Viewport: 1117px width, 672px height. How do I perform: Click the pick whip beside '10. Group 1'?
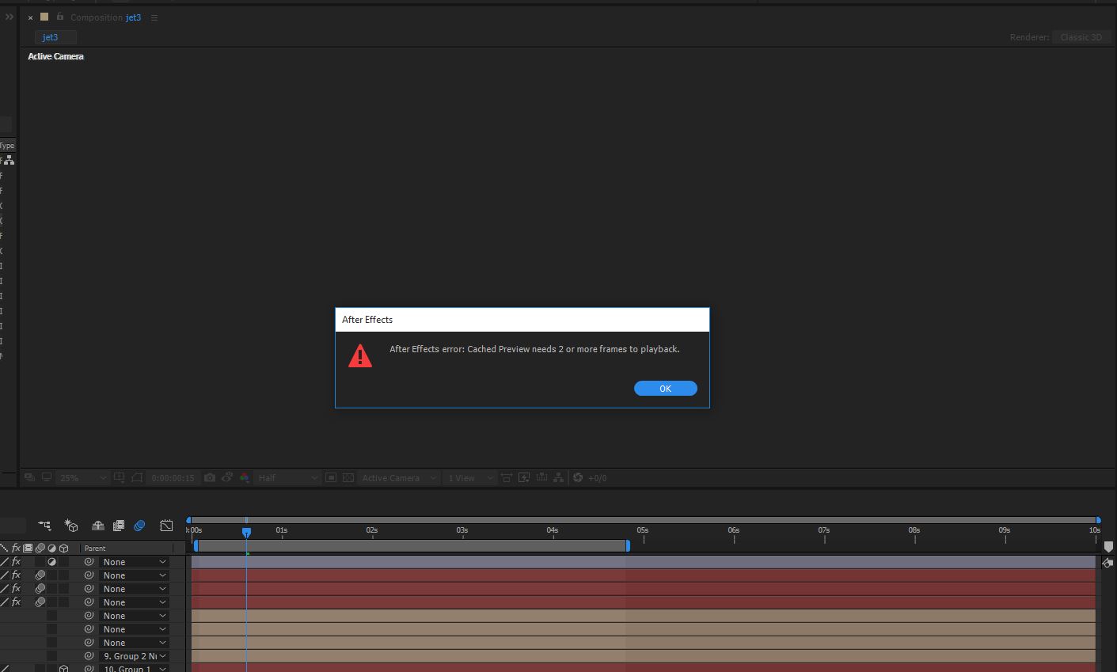tap(89, 669)
